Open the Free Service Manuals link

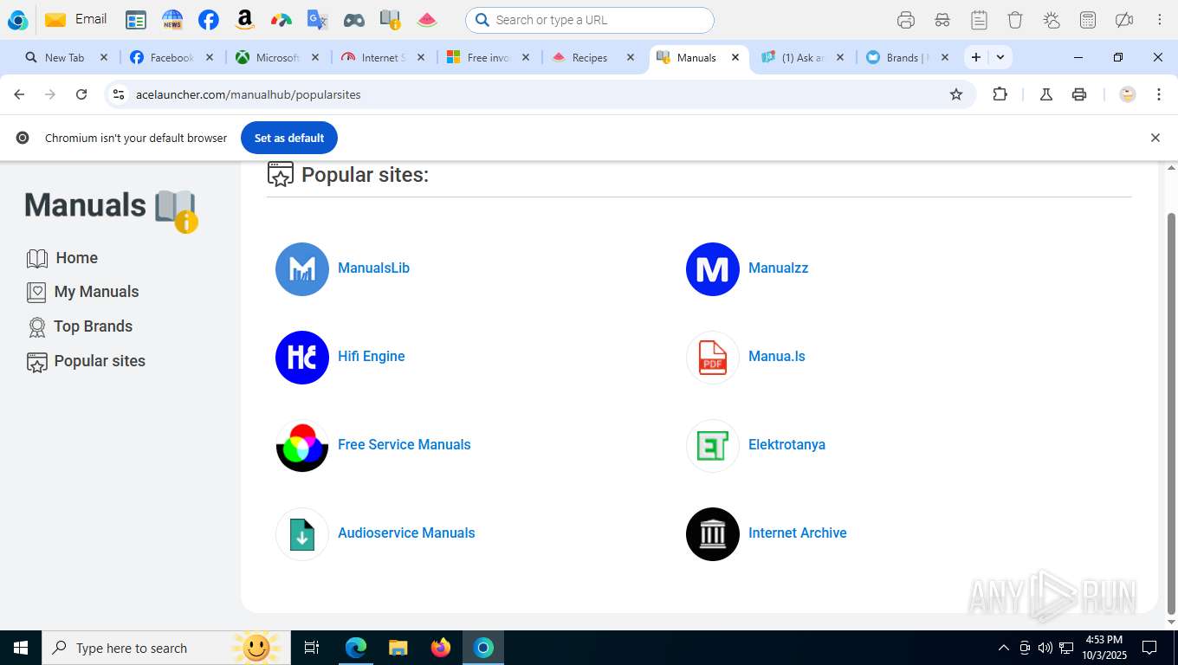point(404,445)
